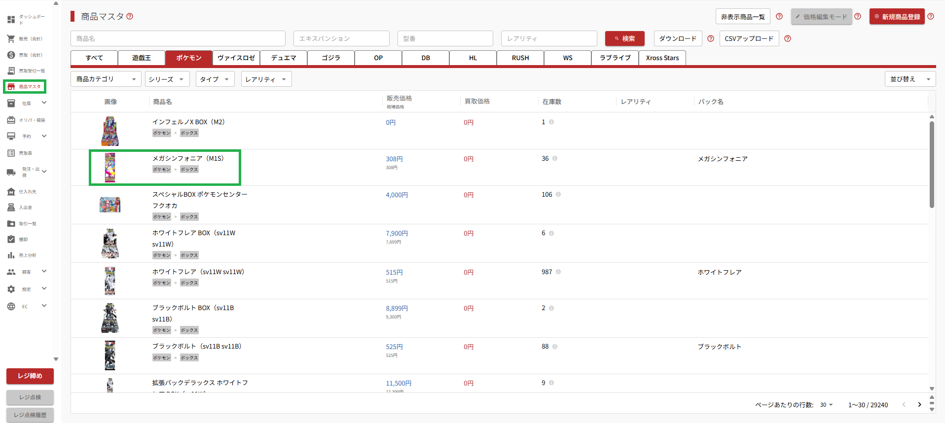Click stock info icon beside 106
Image resolution: width=945 pixels, height=423 pixels.
[x=558, y=194]
